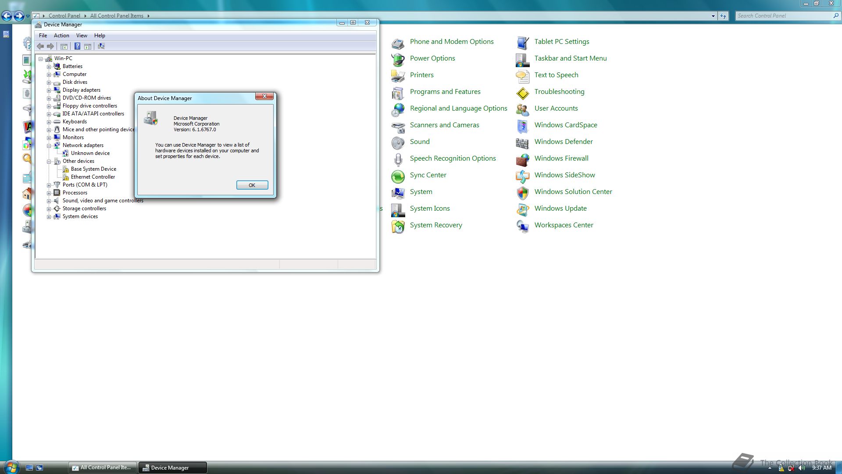Open Regional and Language Options
The width and height of the screenshot is (842, 474).
point(458,108)
